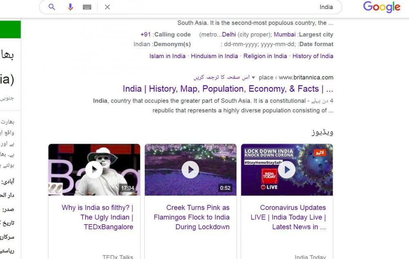
Task: Play the Flamingos creek video
Action: tap(191, 170)
